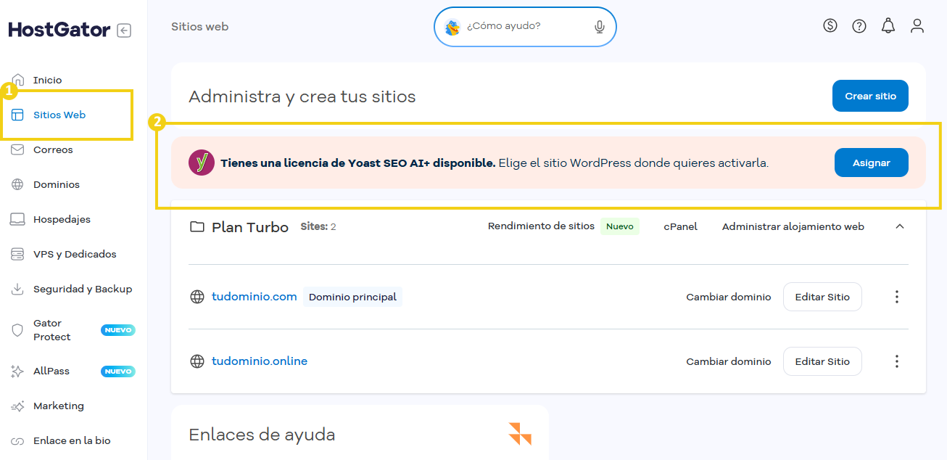947x460 pixels.
Task: Open AllPass in sidebar
Action: click(x=51, y=371)
